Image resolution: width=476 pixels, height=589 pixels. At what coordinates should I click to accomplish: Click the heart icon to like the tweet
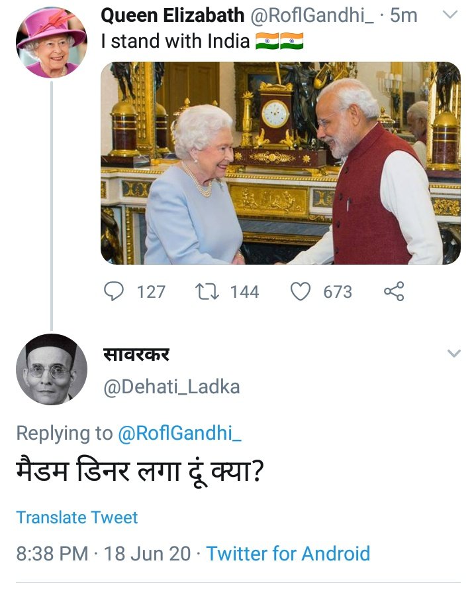click(301, 291)
